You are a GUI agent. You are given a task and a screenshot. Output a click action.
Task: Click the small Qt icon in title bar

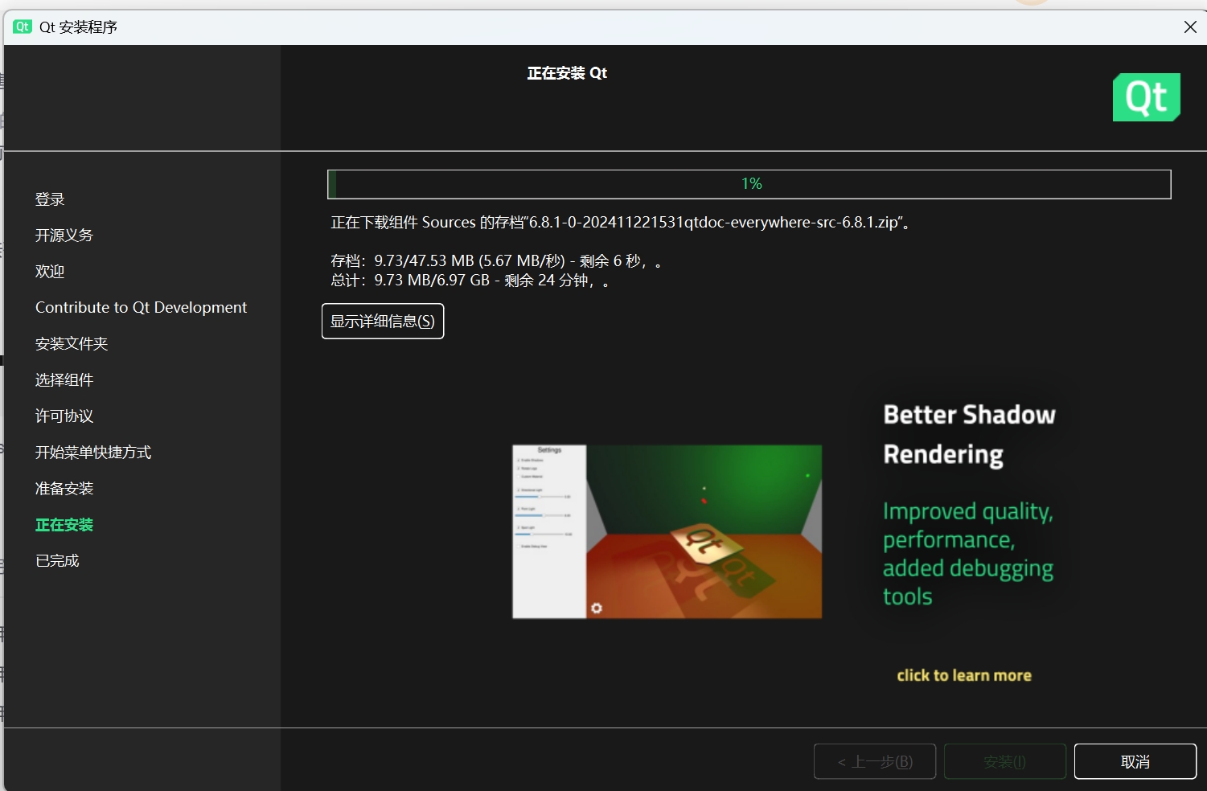point(23,27)
